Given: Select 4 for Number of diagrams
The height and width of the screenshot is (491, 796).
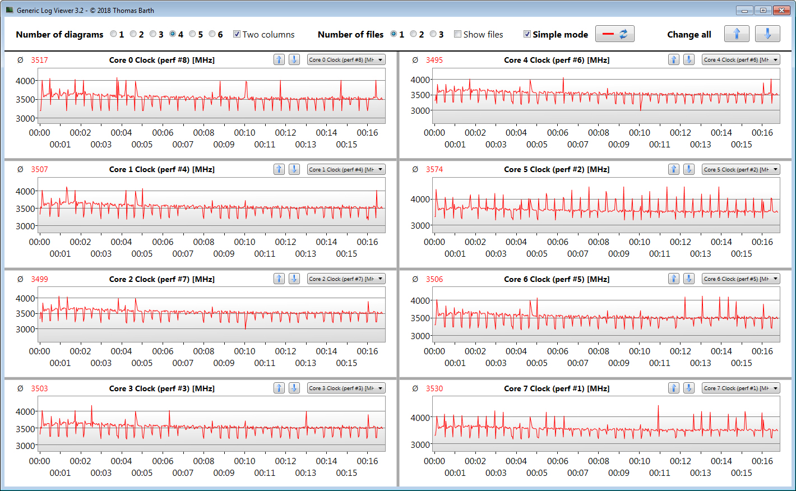Looking at the screenshot, I should coord(173,34).
